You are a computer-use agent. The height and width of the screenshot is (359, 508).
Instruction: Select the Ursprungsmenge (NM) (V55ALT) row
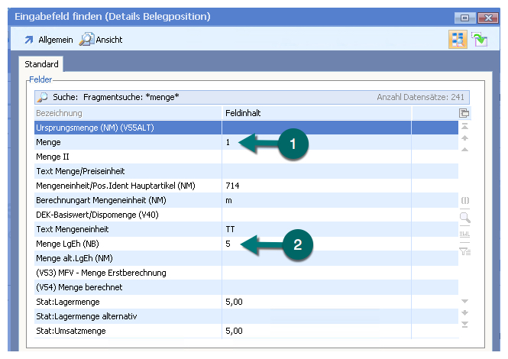(x=127, y=128)
